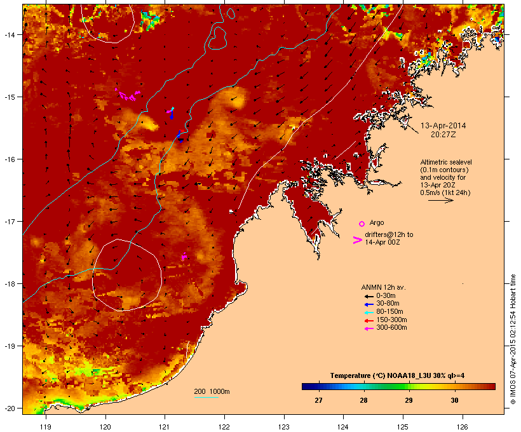Click the small closed cyan contour loop near -14
The height and width of the screenshot is (432, 521).
click(217, 38)
